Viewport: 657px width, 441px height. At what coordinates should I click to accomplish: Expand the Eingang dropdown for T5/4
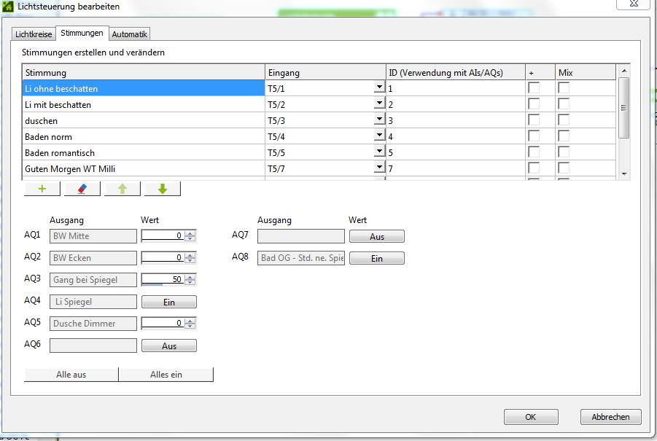(380, 135)
